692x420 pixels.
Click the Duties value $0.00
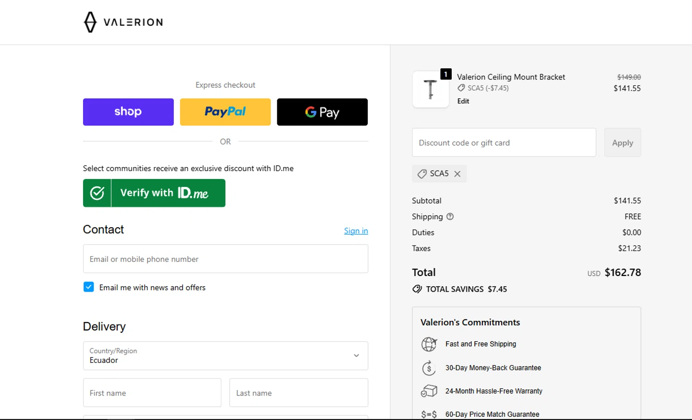(x=632, y=233)
